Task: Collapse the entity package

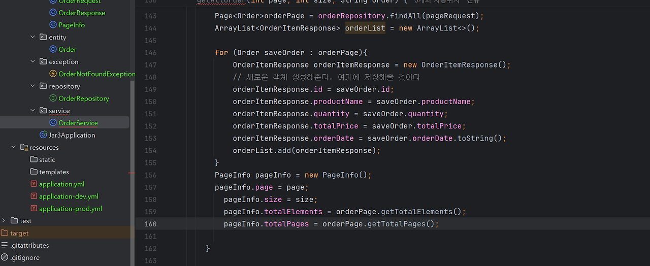Action: click(33, 37)
